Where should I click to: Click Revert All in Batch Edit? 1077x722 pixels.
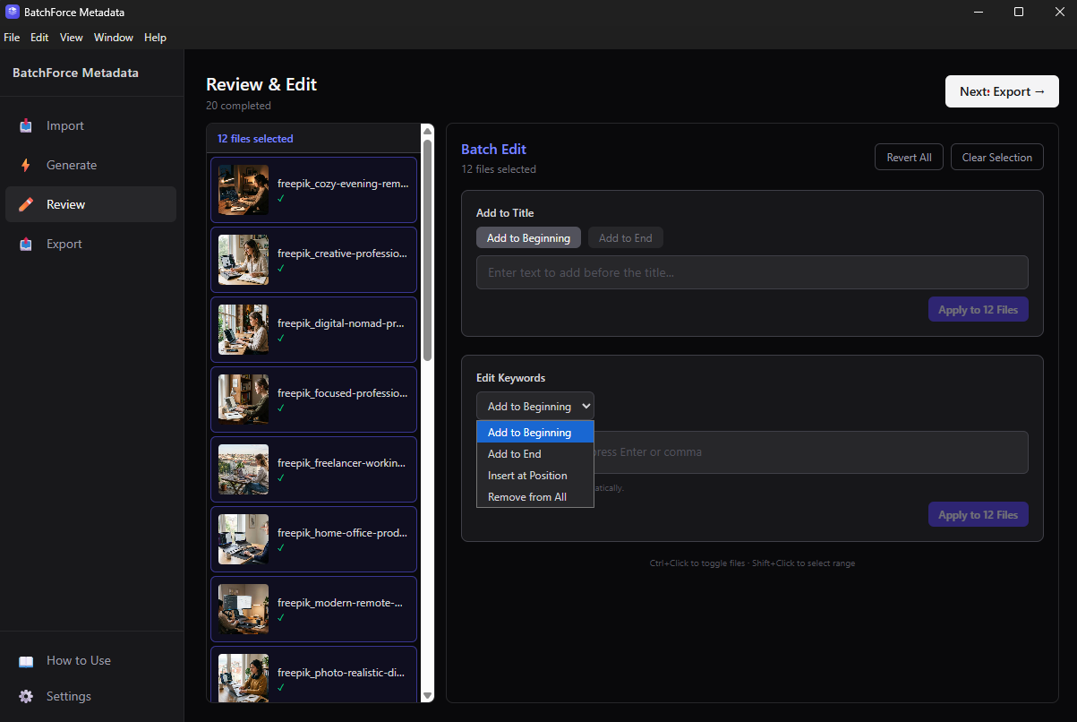(908, 157)
